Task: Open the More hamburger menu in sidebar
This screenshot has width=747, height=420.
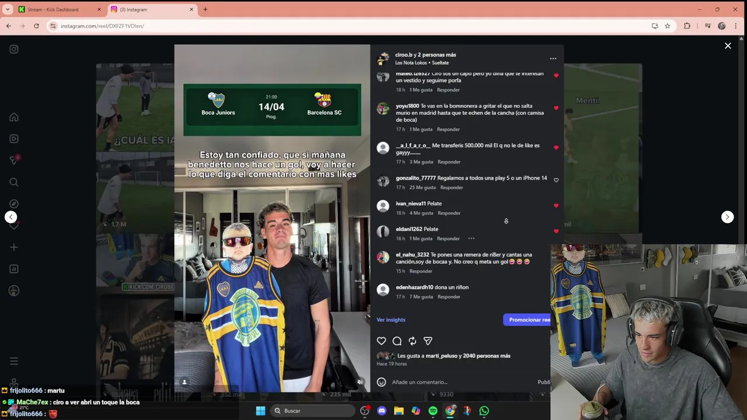Action: [14, 361]
